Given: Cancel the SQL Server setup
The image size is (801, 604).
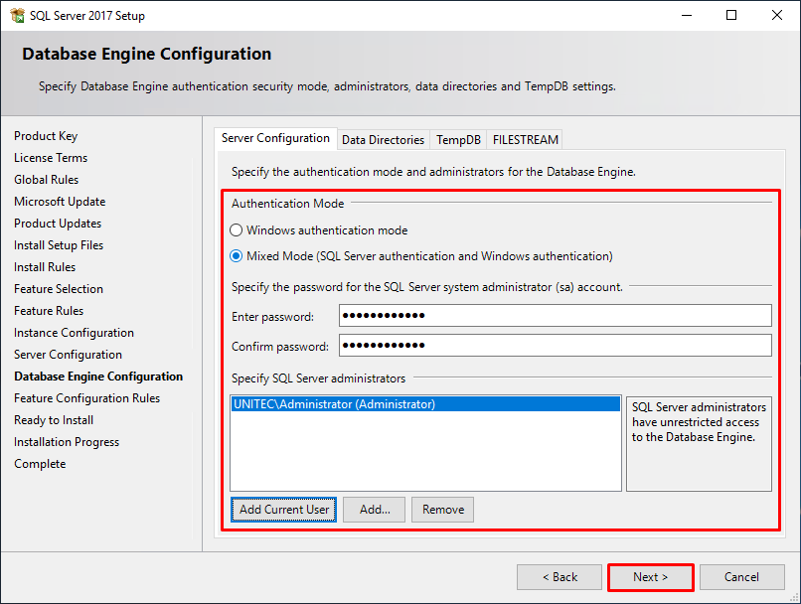Looking at the screenshot, I should (741, 577).
